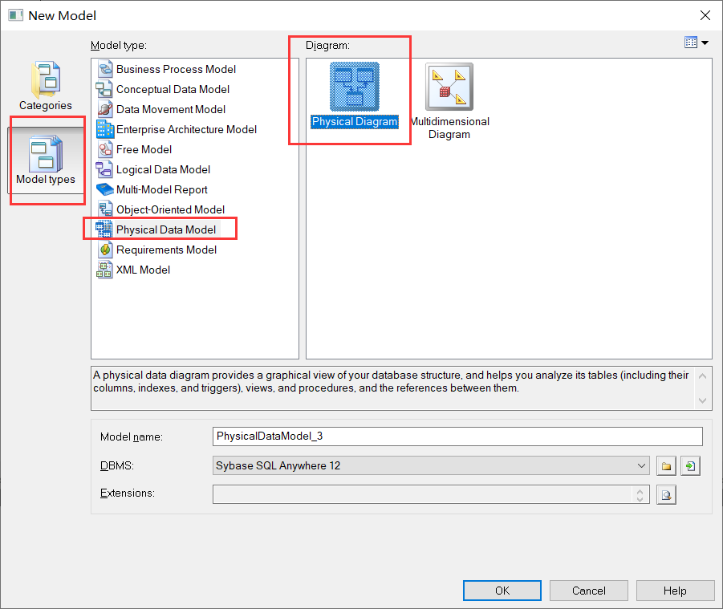Image resolution: width=723 pixels, height=609 pixels.
Task: Focus the Model name input field
Action: (x=457, y=436)
